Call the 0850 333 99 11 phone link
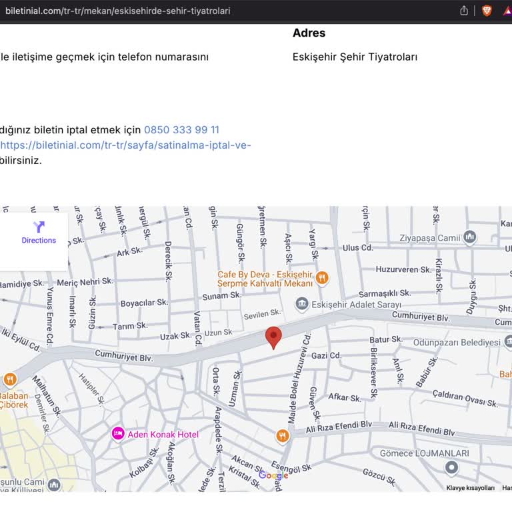 pos(181,130)
